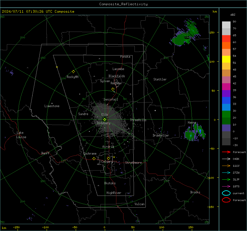Click the Brooks city label
Screen dimensions: 247x231
195,192
